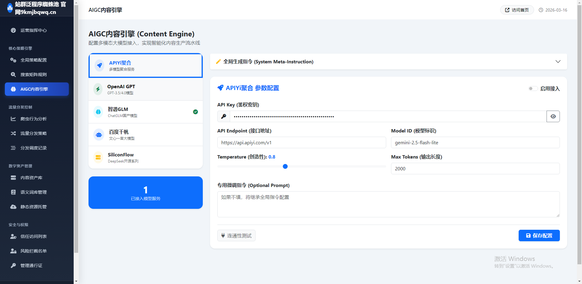Click the APIYi rocket icon in provider list

[x=99, y=65]
